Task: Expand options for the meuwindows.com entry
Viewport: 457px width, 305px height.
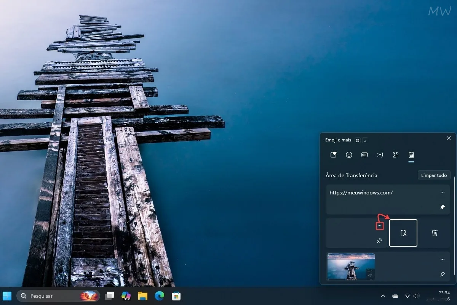Action: click(x=442, y=193)
